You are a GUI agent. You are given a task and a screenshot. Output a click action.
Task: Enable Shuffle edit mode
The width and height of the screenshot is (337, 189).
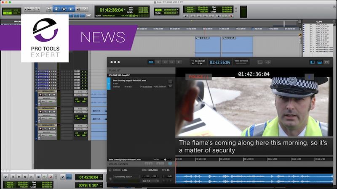(x=8, y=10)
